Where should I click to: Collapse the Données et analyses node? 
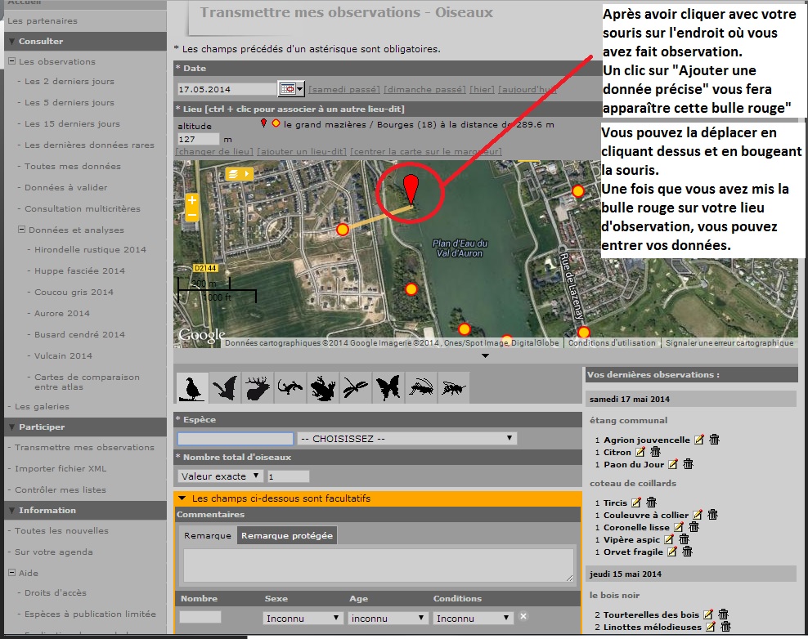click(x=21, y=229)
